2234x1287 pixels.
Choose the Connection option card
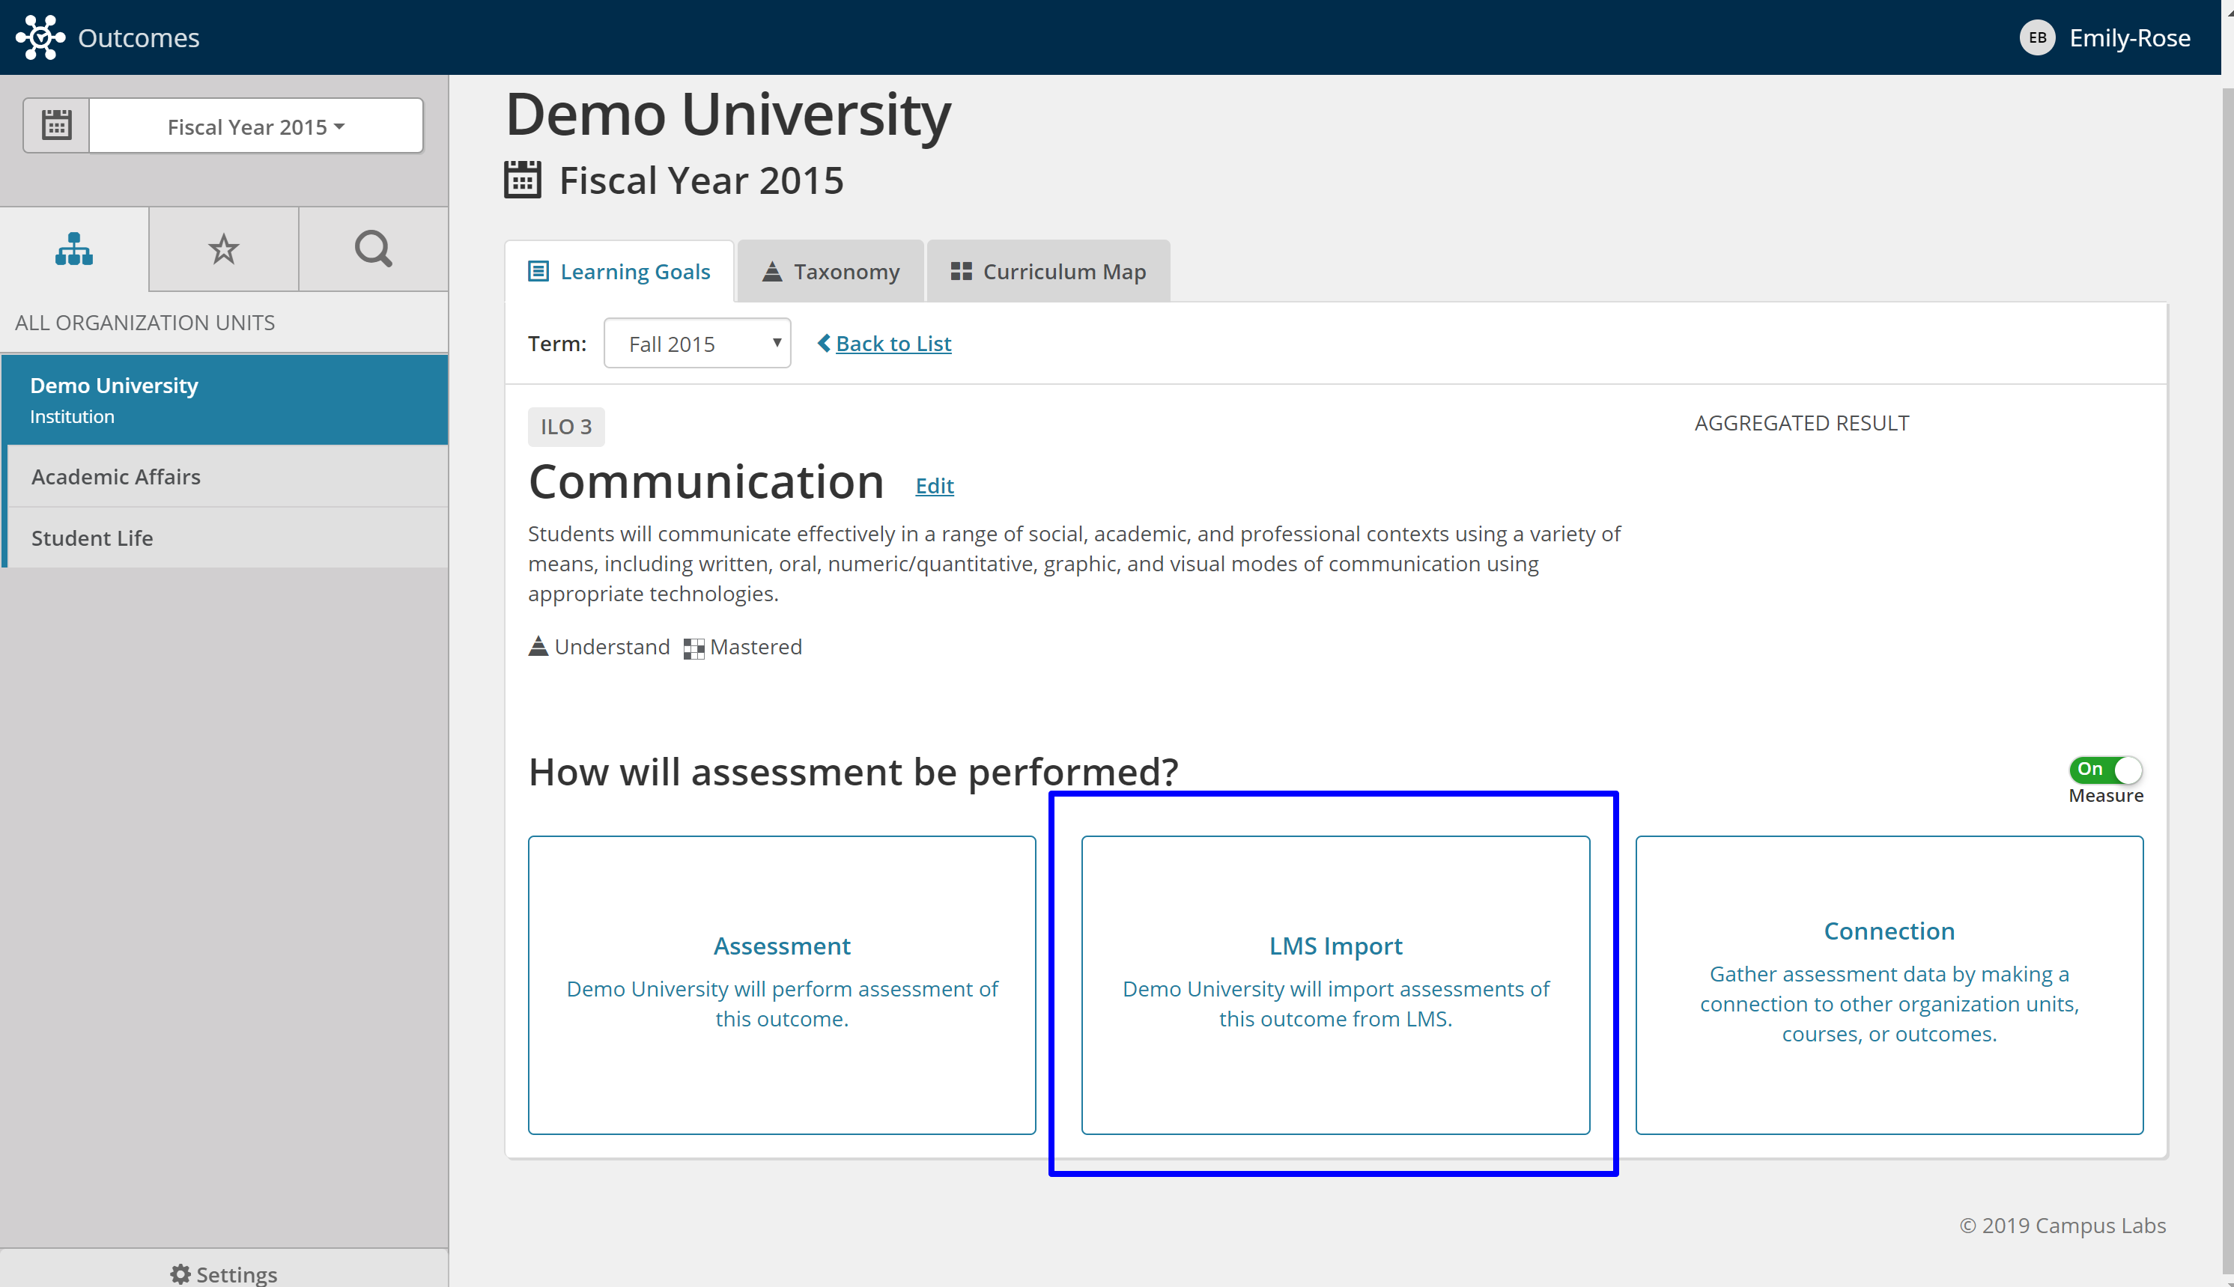(x=1888, y=985)
